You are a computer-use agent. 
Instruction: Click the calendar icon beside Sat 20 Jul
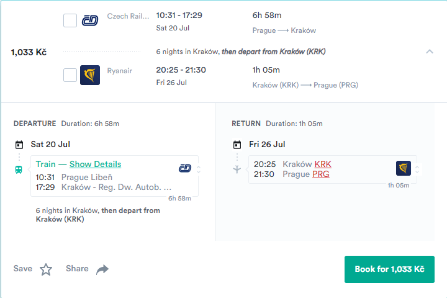coord(19,145)
